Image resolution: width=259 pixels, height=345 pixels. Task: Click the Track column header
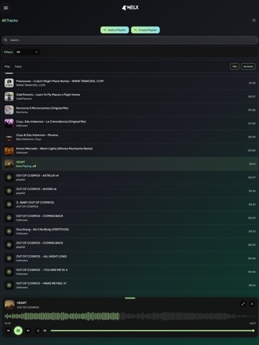tap(18, 67)
